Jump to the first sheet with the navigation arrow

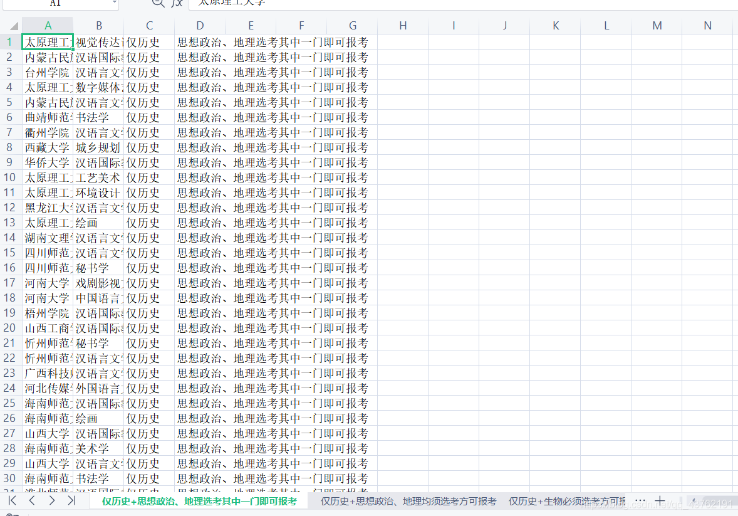[x=13, y=500]
